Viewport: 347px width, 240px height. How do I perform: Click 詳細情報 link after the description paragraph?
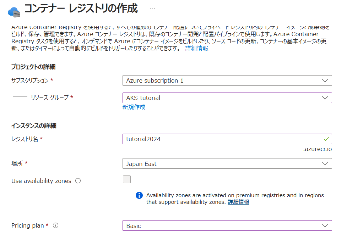click(x=197, y=48)
